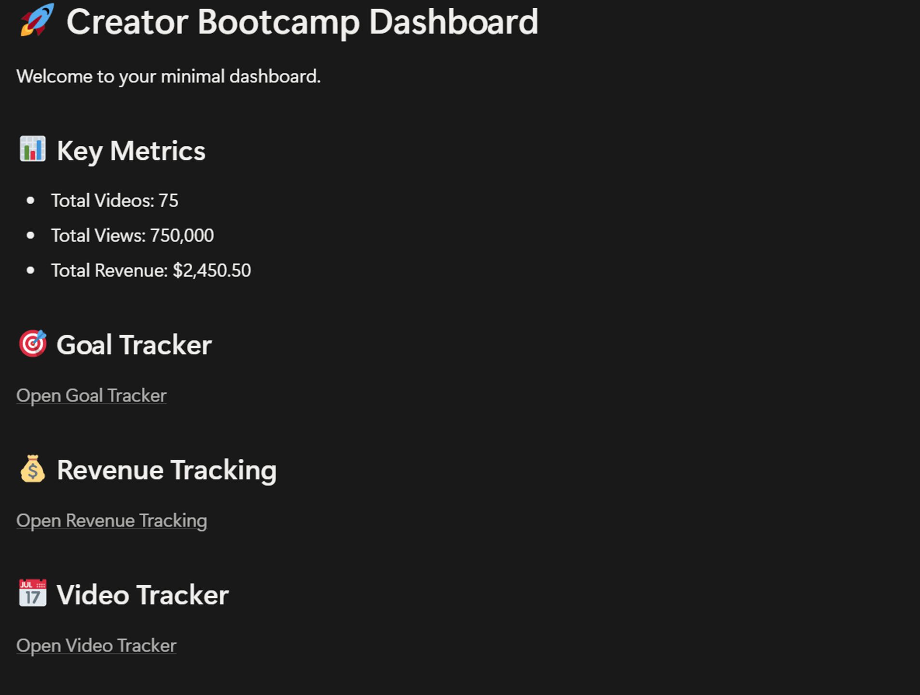Click the bar chart icon beside Key Metrics

click(33, 149)
